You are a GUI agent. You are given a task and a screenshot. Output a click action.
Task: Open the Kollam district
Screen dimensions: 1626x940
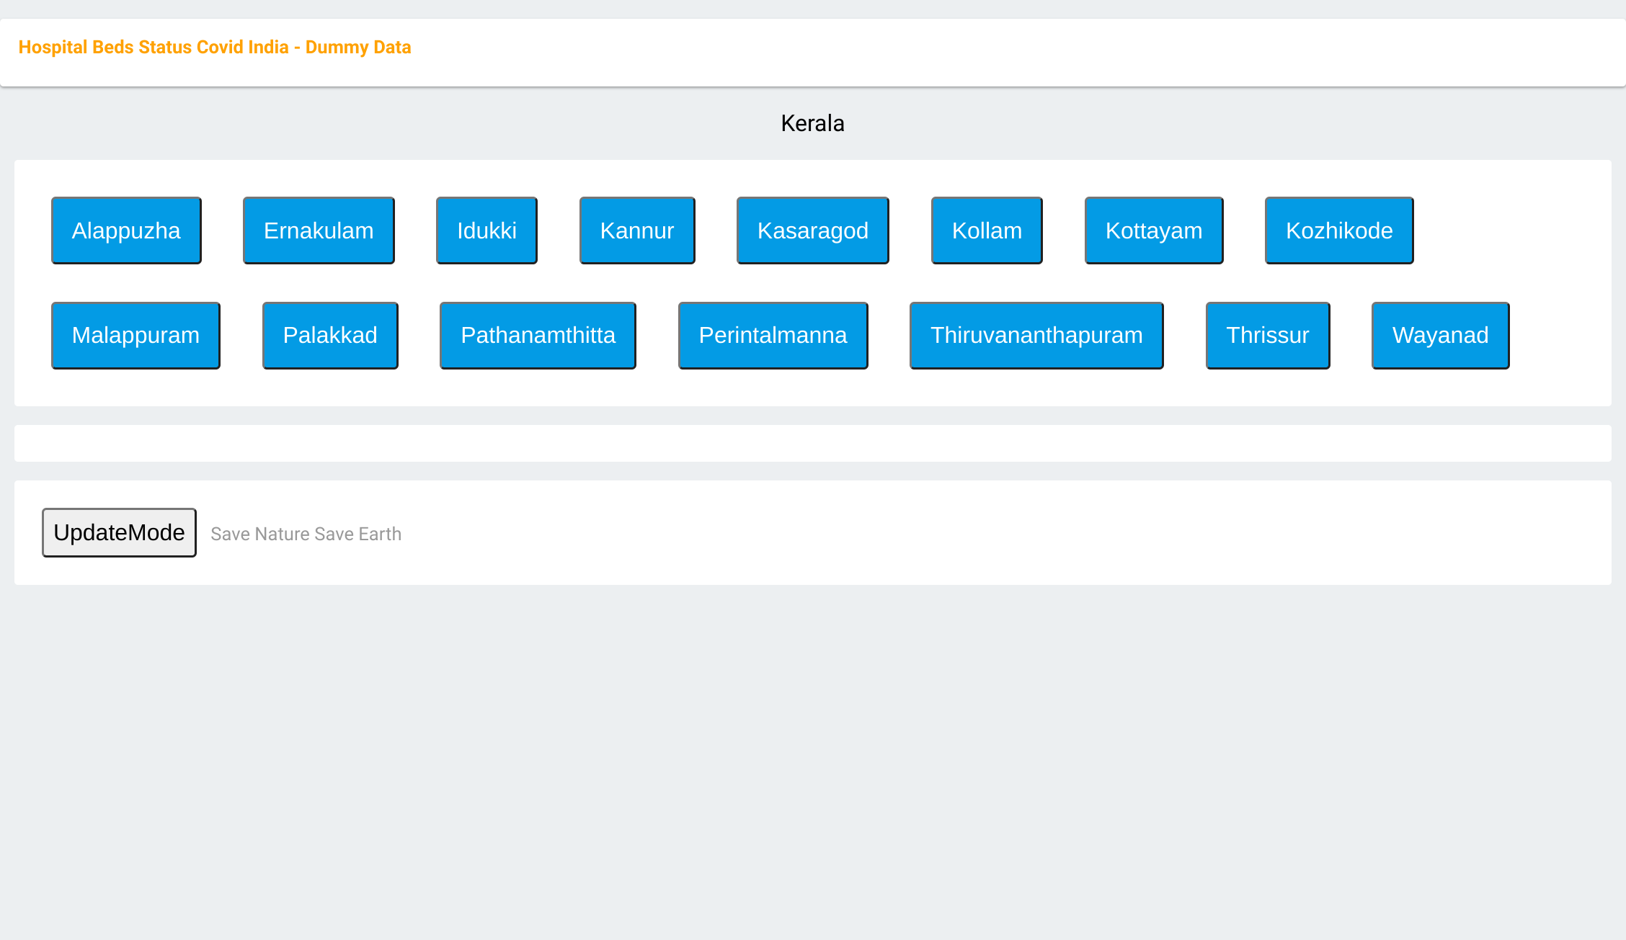click(x=987, y=230)
